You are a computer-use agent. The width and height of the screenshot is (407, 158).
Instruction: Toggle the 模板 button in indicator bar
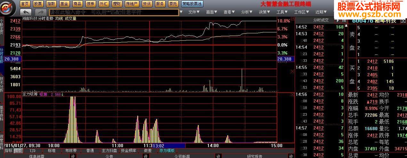(x=18, y=151)
